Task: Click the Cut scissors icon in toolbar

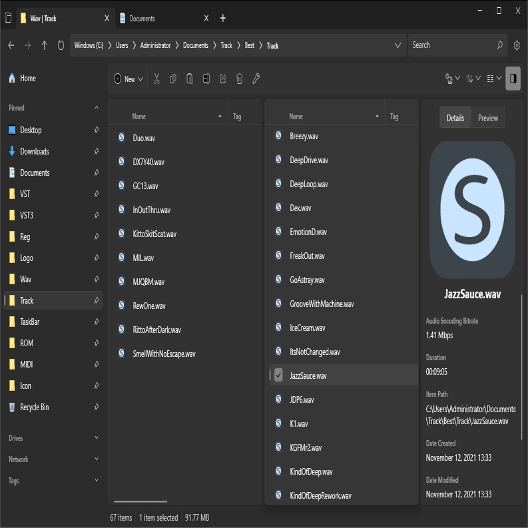Action: pos(156,79)
